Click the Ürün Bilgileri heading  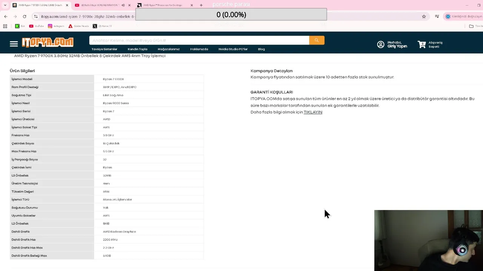(x=22, y=71)
